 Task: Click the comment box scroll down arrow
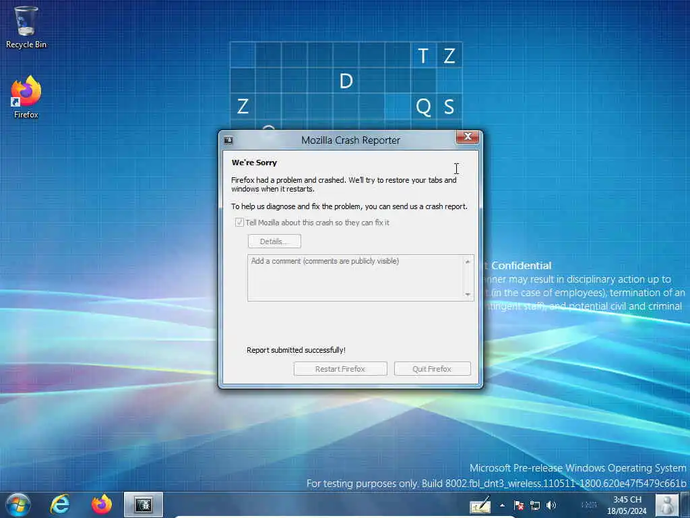(x=468, y=294)
